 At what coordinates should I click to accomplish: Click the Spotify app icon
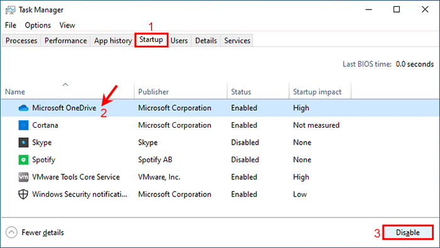point(23,160)
